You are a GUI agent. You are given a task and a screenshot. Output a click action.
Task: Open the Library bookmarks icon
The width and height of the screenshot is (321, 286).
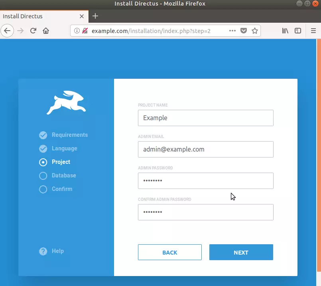pyautogui.click(x=285, y=31)
